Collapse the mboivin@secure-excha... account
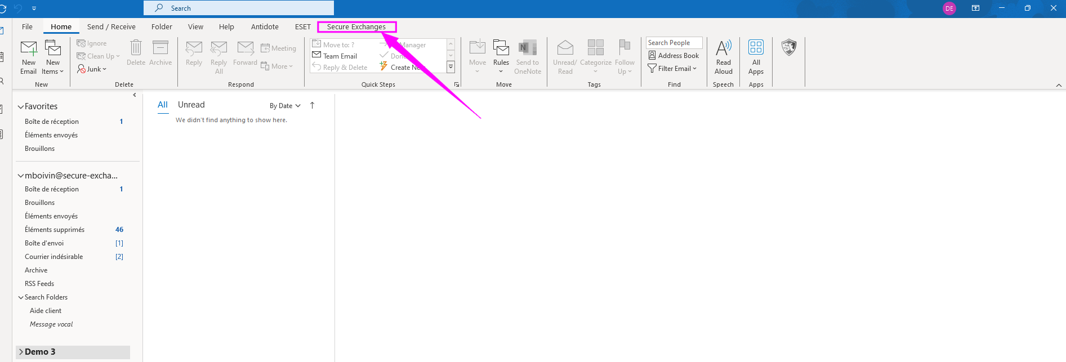The height and width of the screenshot is (362, 1066). pos(21,176)
